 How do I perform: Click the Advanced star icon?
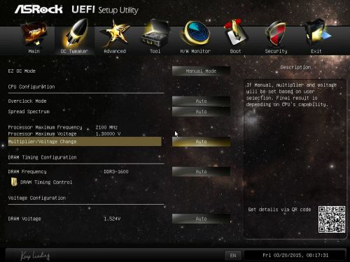[x=115, y=34]
